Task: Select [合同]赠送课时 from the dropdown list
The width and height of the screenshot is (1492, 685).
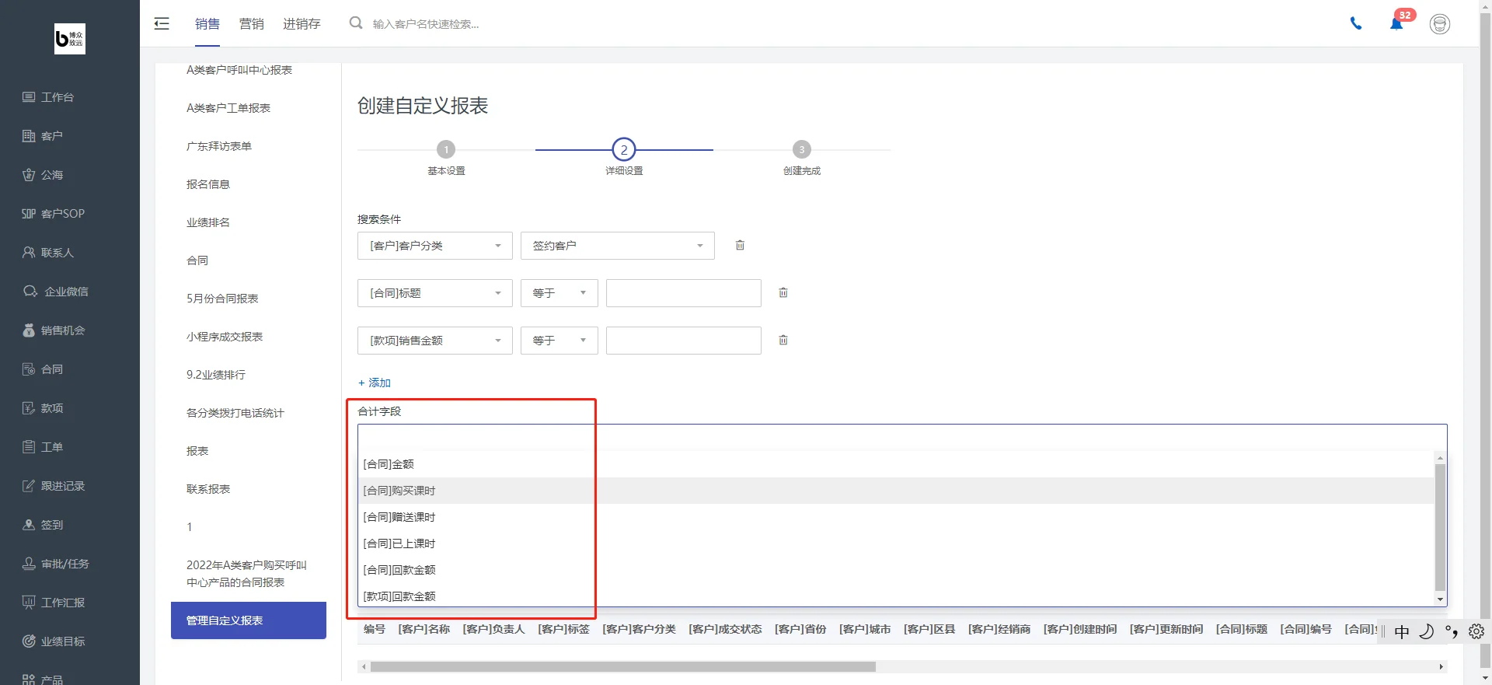Action: [896, 517]
